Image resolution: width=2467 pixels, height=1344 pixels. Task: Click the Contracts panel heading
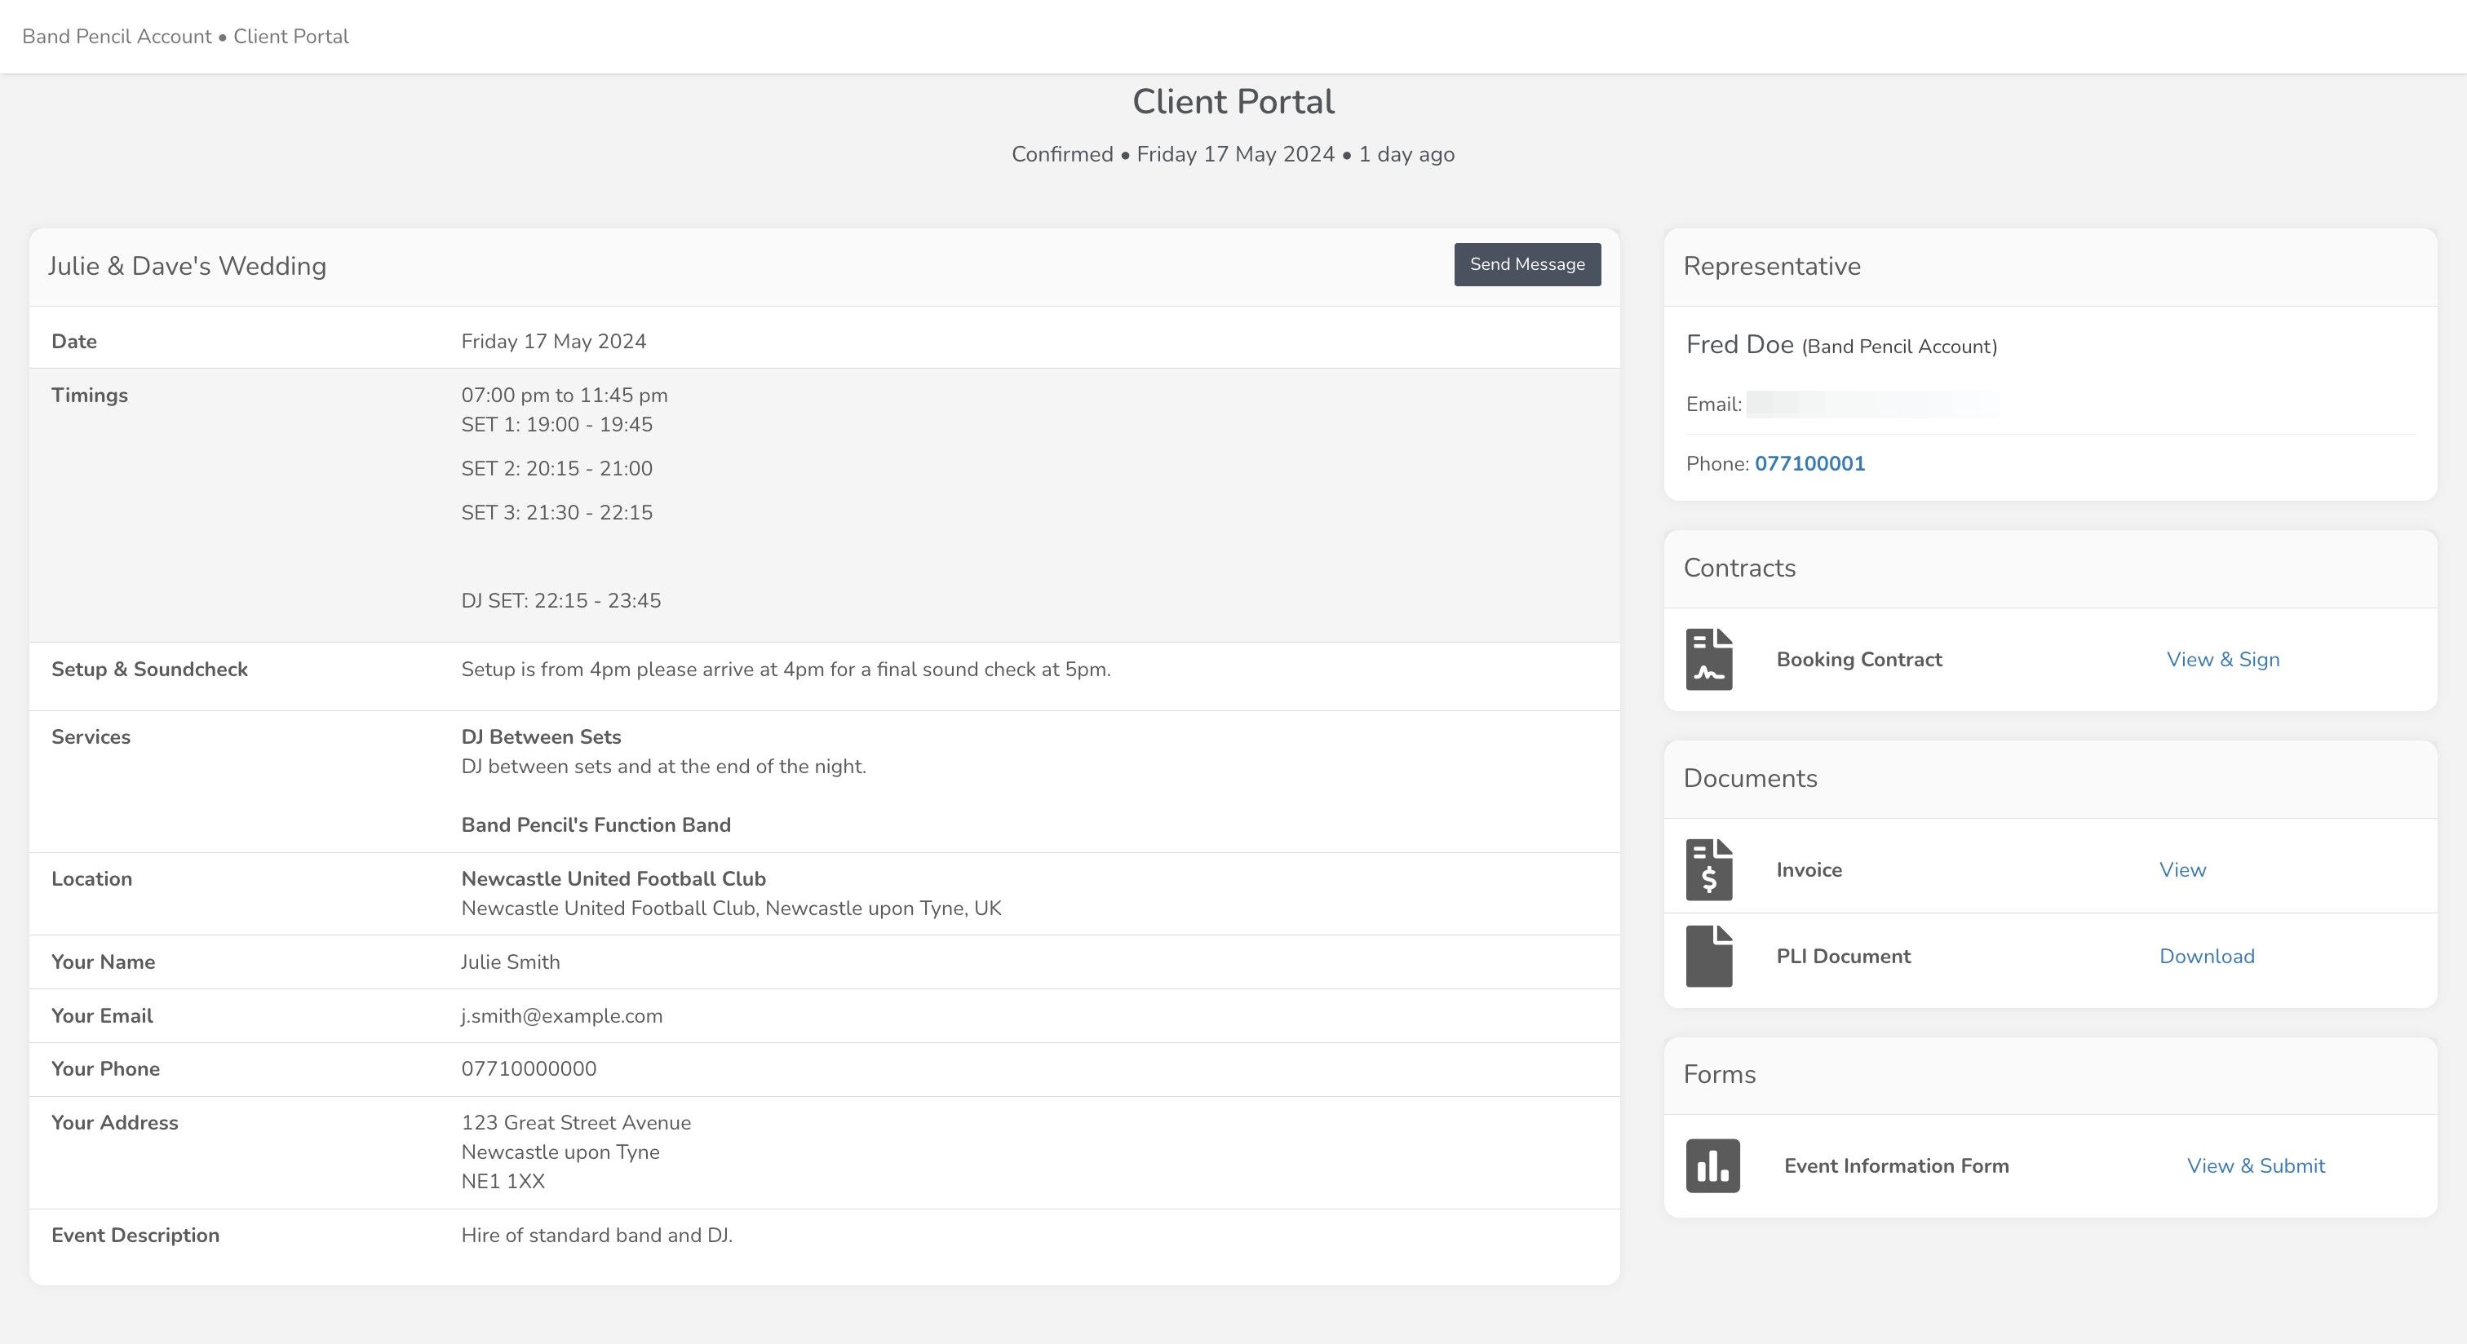coord(1739,568)
